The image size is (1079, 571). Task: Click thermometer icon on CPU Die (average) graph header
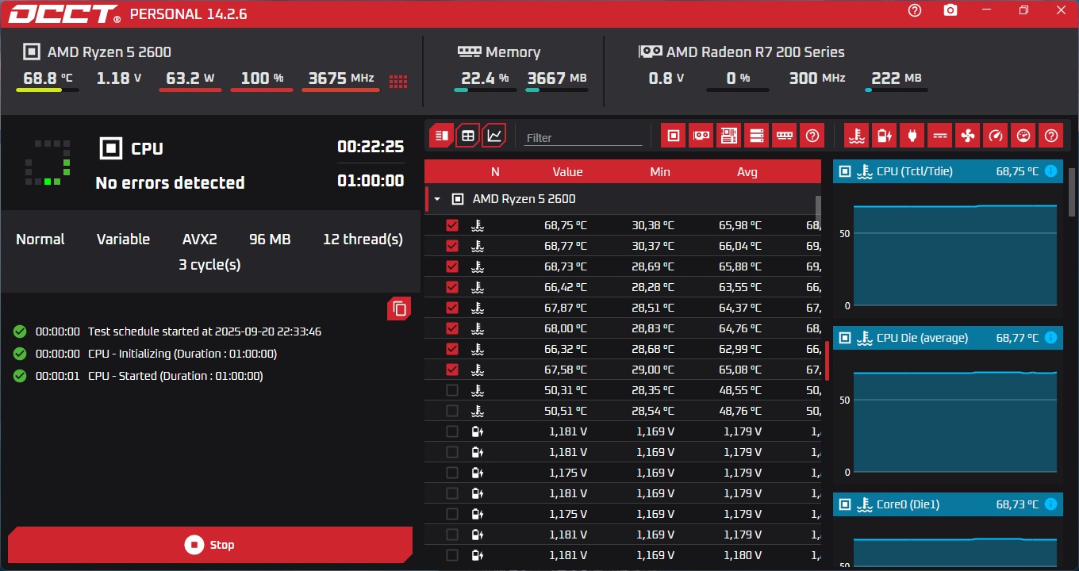coord(864,338)
